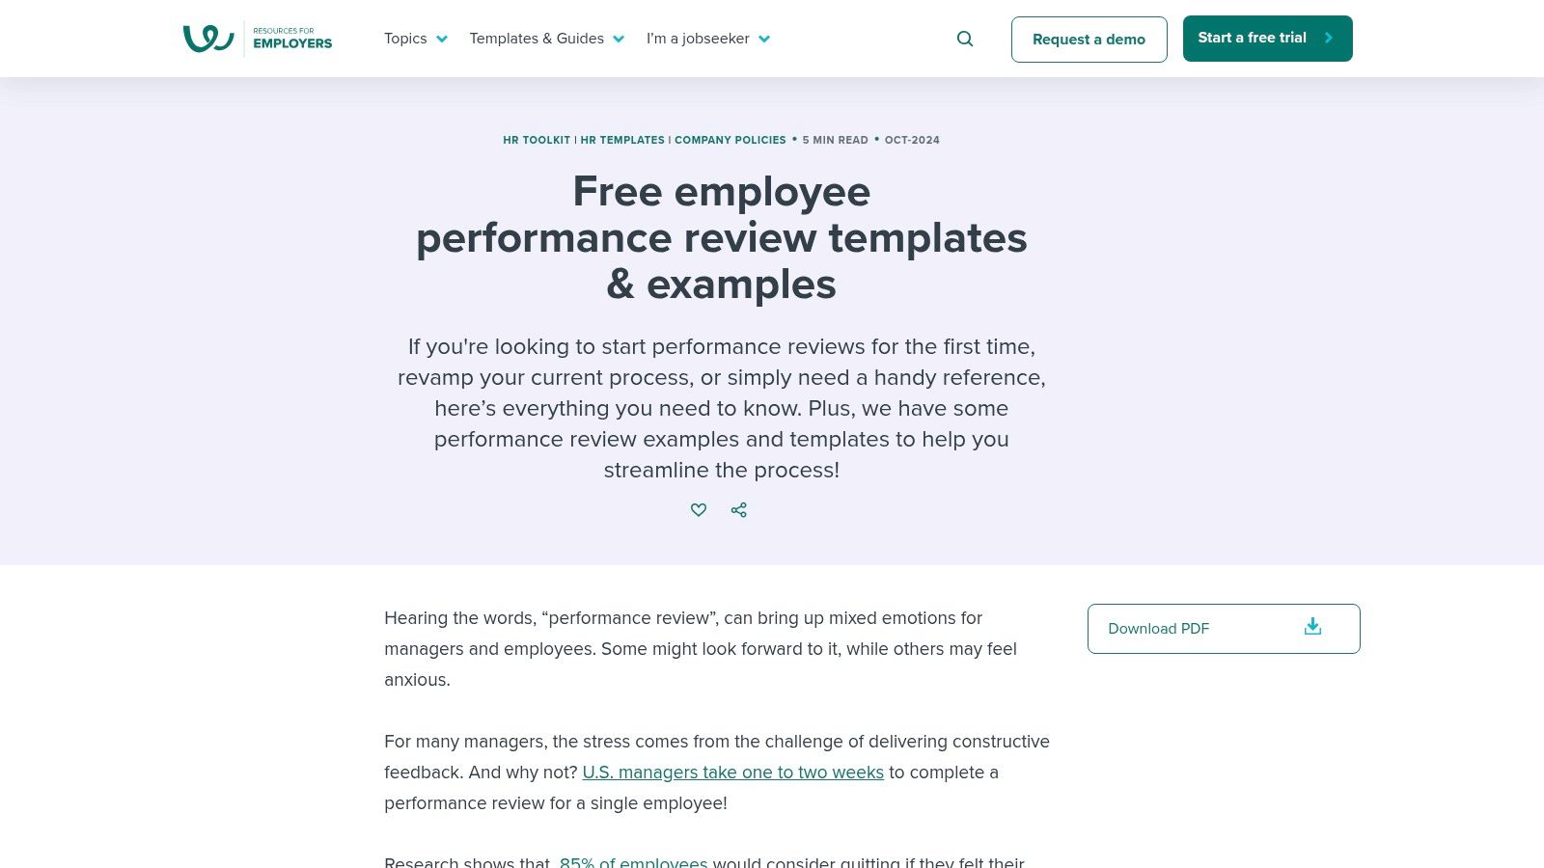Image resolution: width=1544 pixels, height=868 pixels.
Task: Click the article headline about performance review templates
Action: pos(721,237)
